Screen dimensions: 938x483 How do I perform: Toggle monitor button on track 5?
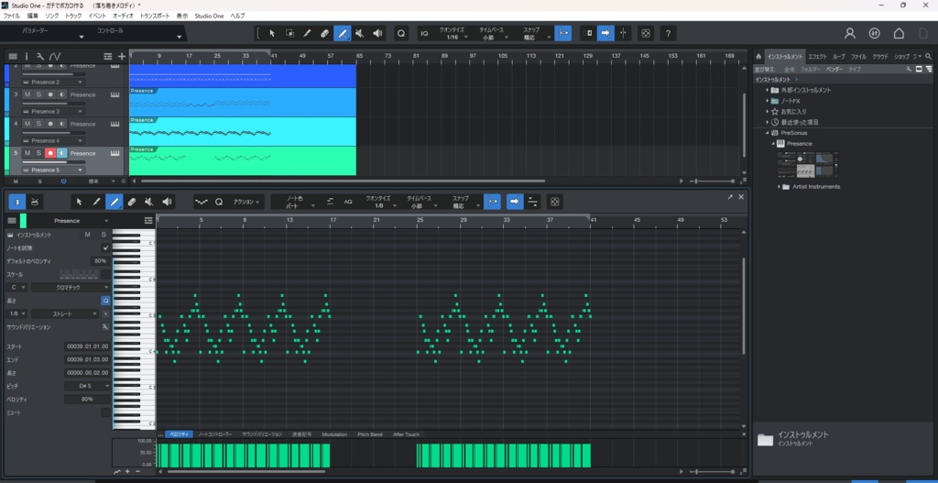coord(61,153)
